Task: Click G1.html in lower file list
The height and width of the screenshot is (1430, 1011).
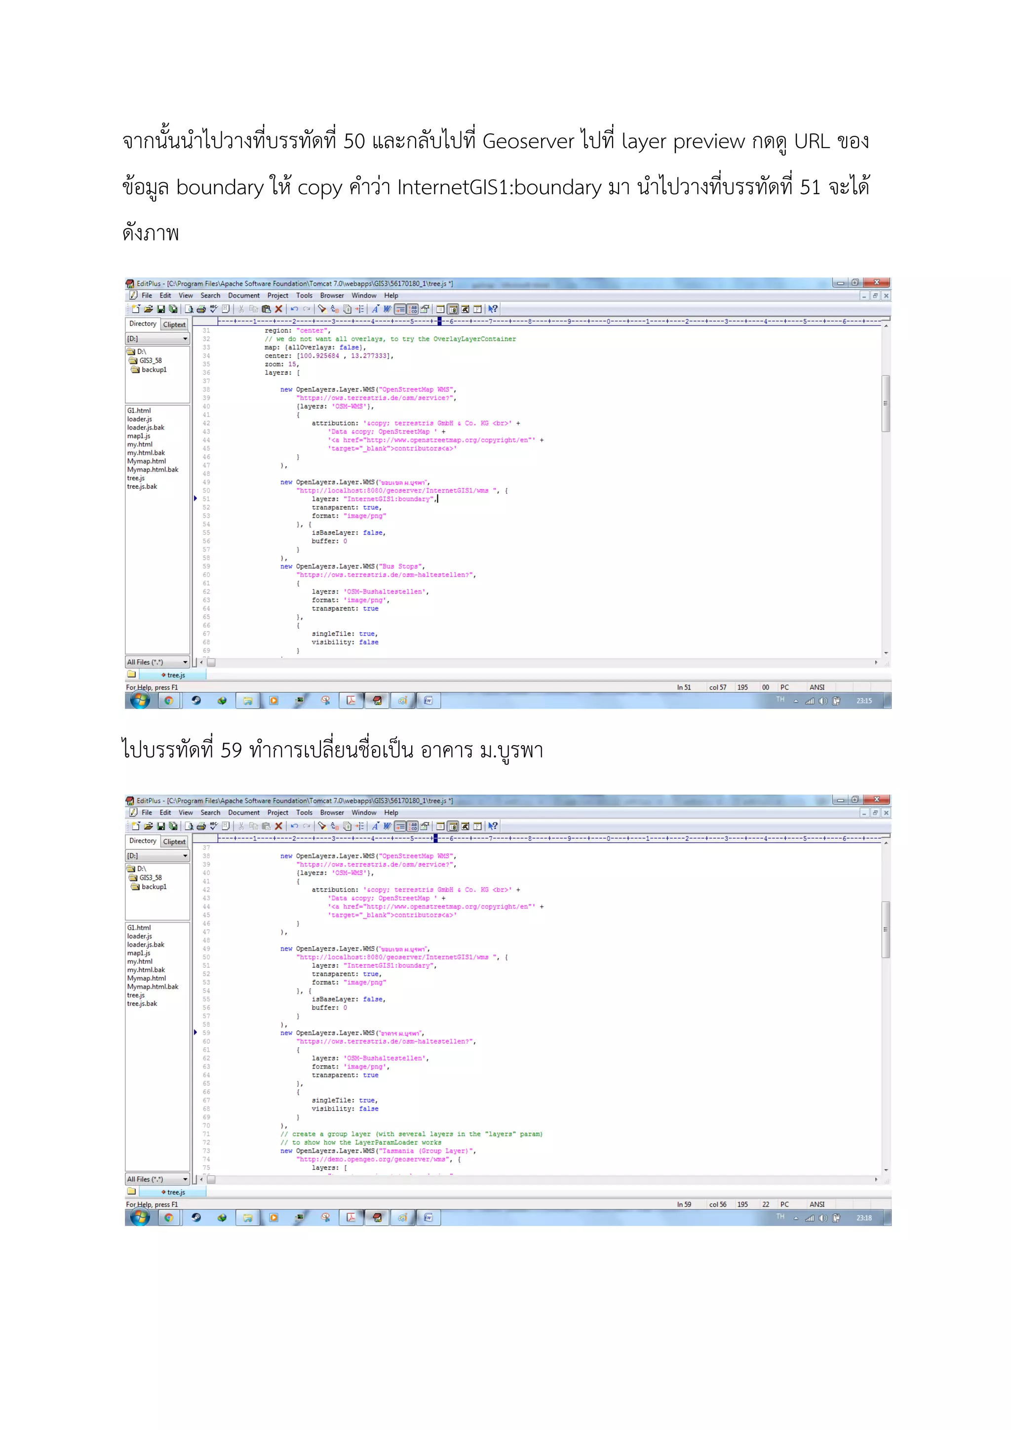Action: tap(139, 927)
